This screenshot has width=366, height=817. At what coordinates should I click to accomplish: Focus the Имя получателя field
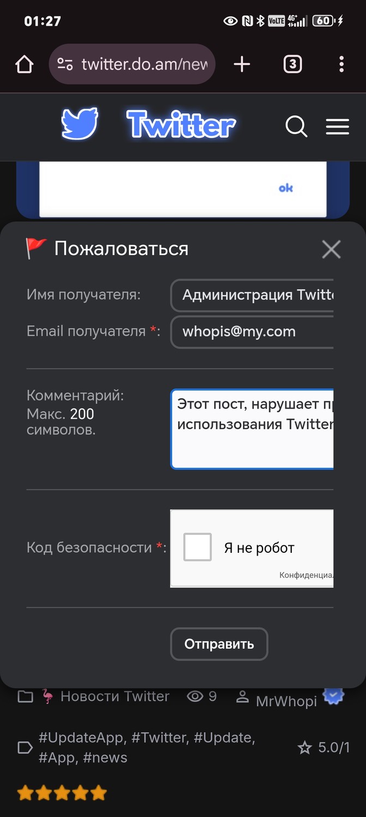pos(252,295)
